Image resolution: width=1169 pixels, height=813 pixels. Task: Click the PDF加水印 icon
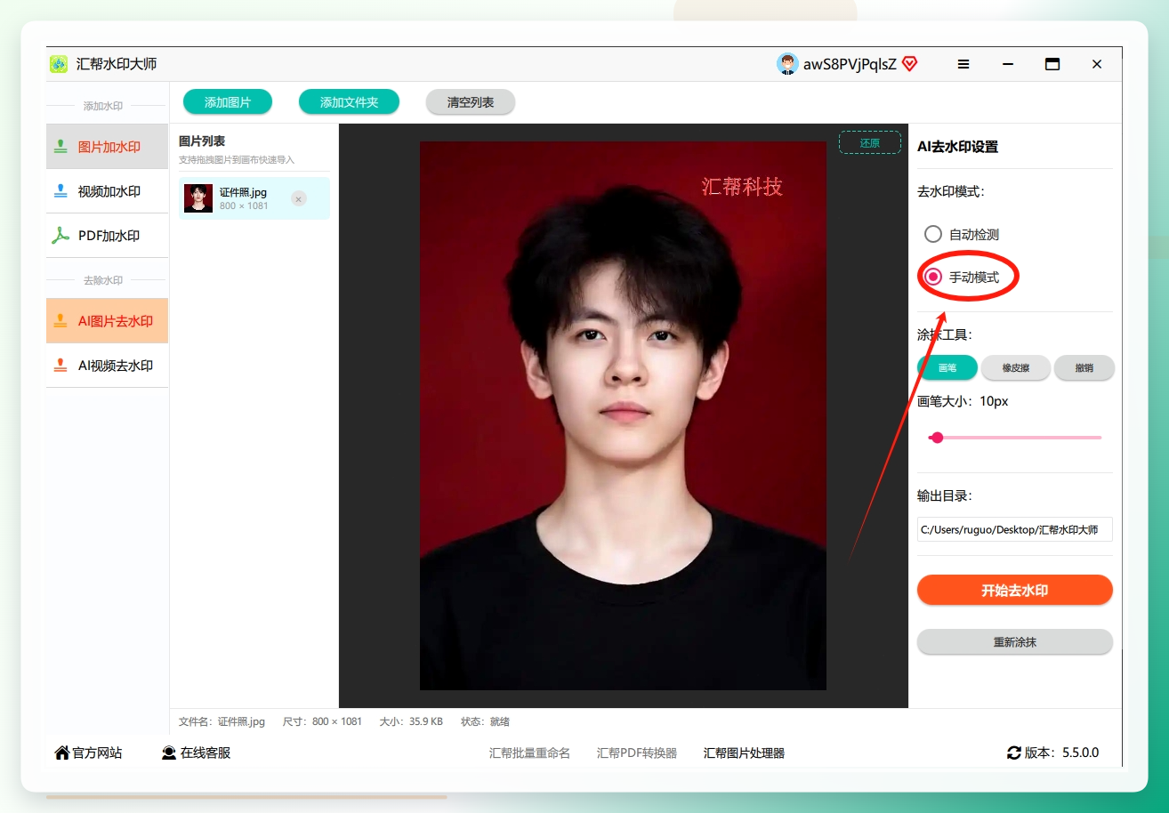60,236
